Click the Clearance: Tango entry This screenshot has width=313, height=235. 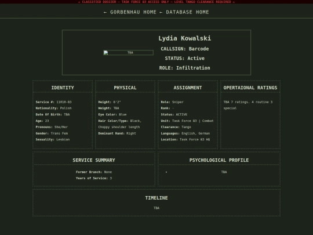176,127
